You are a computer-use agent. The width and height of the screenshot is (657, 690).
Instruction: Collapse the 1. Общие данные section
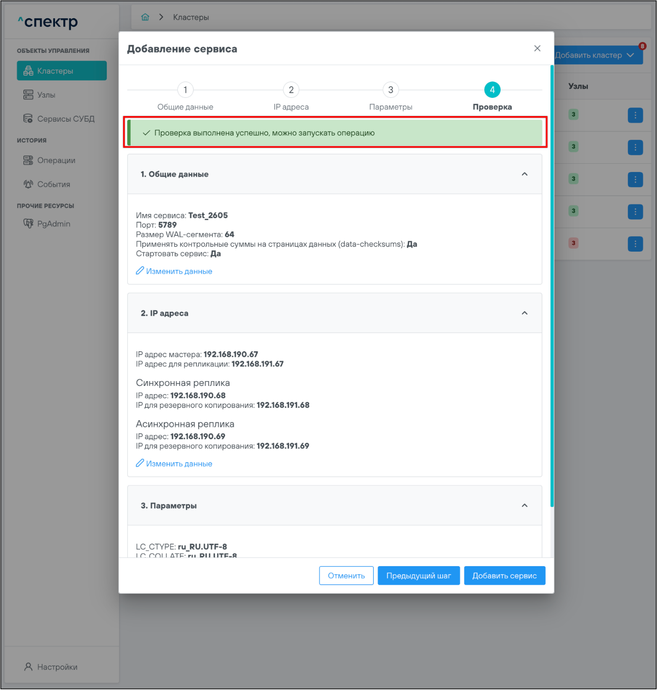tap(525, 174)
